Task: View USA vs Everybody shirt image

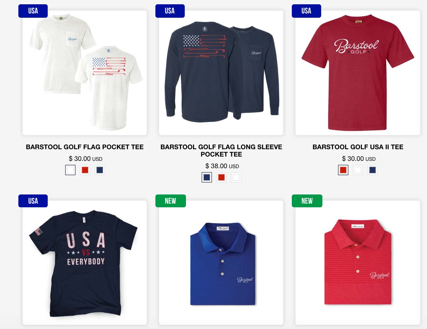Action: click(x=85, y=263)
